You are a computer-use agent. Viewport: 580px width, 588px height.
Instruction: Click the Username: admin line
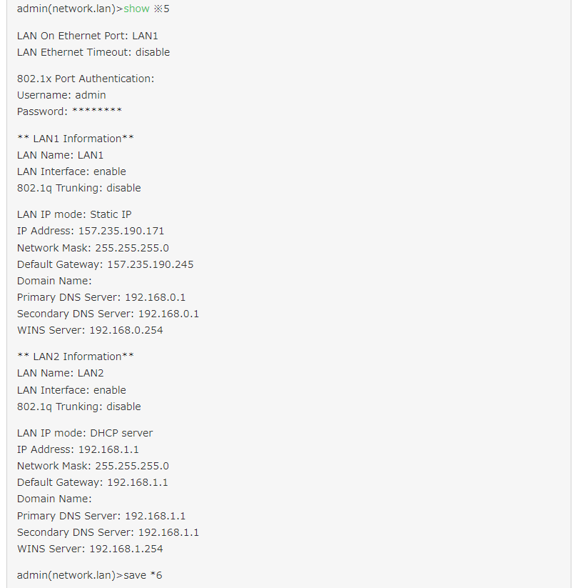[61, 95]
